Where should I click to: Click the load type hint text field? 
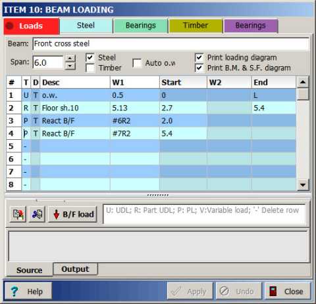pyautogui.click(x=204, y=214)
